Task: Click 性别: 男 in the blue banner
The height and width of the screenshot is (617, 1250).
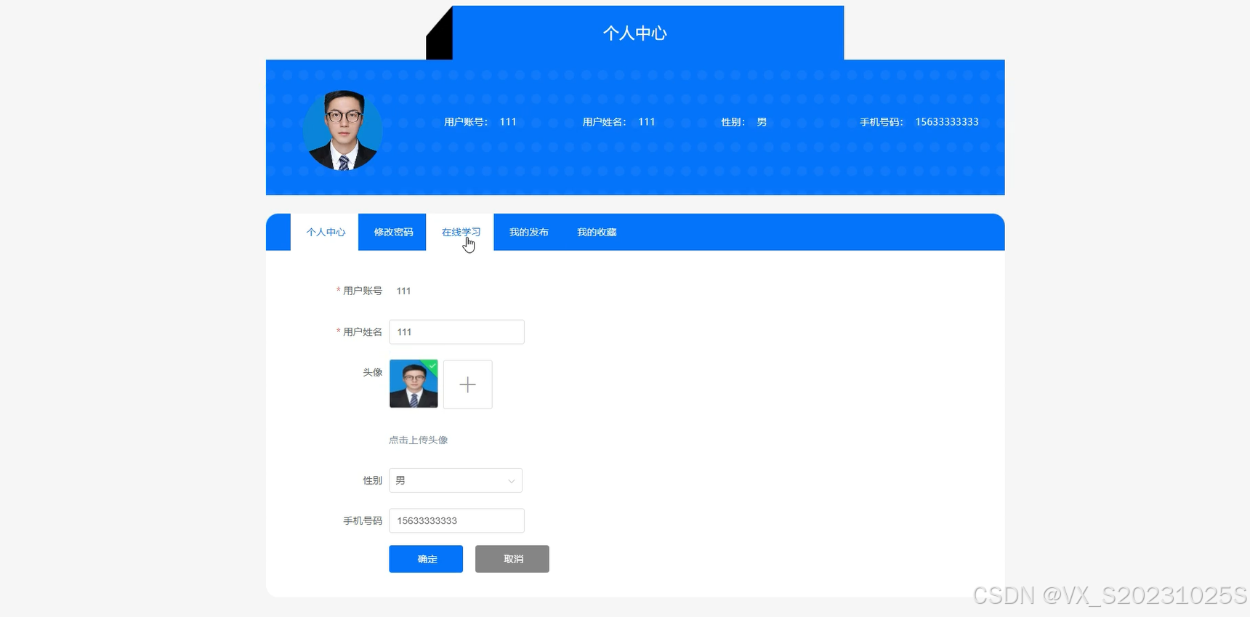Action: click(x=743, y=122)
